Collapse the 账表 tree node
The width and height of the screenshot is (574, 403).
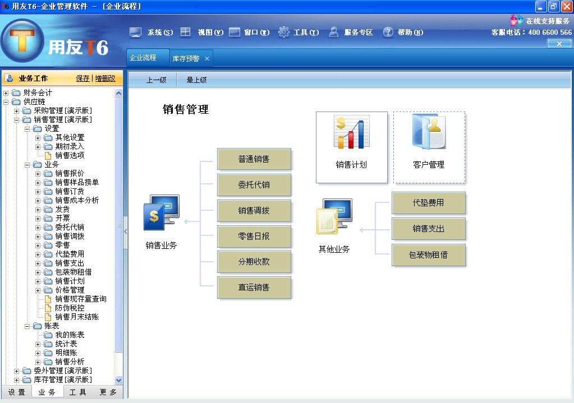pyautogui.click(x=27, y=326)
